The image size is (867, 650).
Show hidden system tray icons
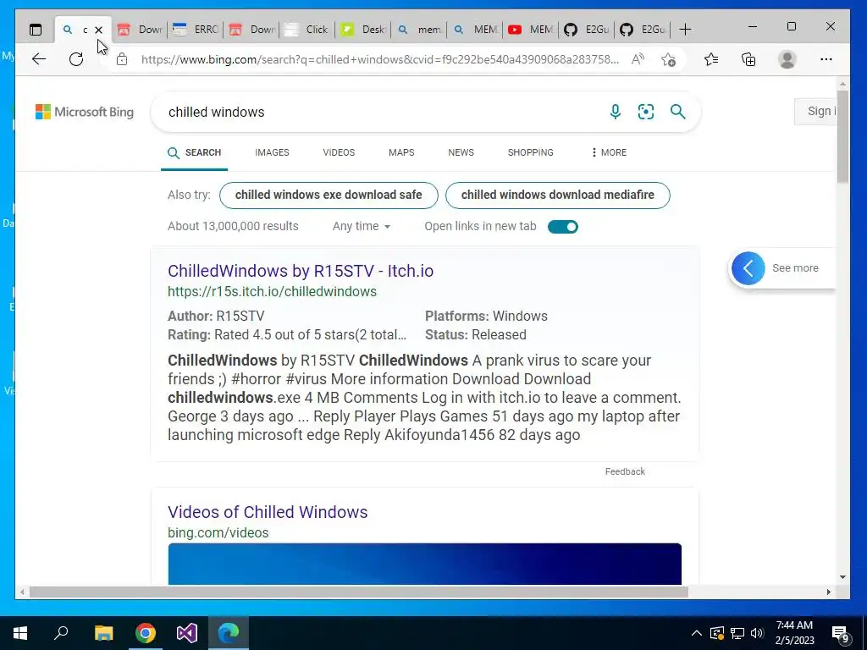tap(697, 633)
